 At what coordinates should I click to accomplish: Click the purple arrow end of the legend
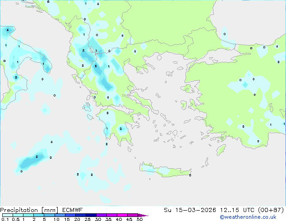[143, 215]
